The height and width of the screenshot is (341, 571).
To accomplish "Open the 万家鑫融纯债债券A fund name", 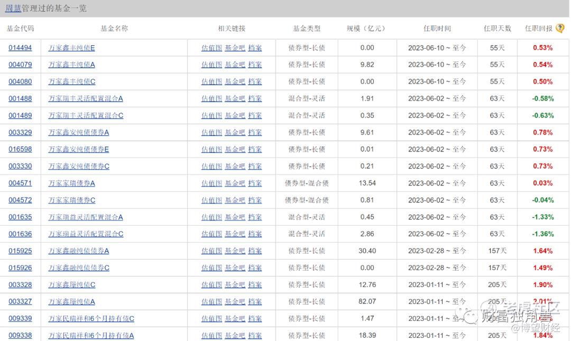I will pos(79,251).
